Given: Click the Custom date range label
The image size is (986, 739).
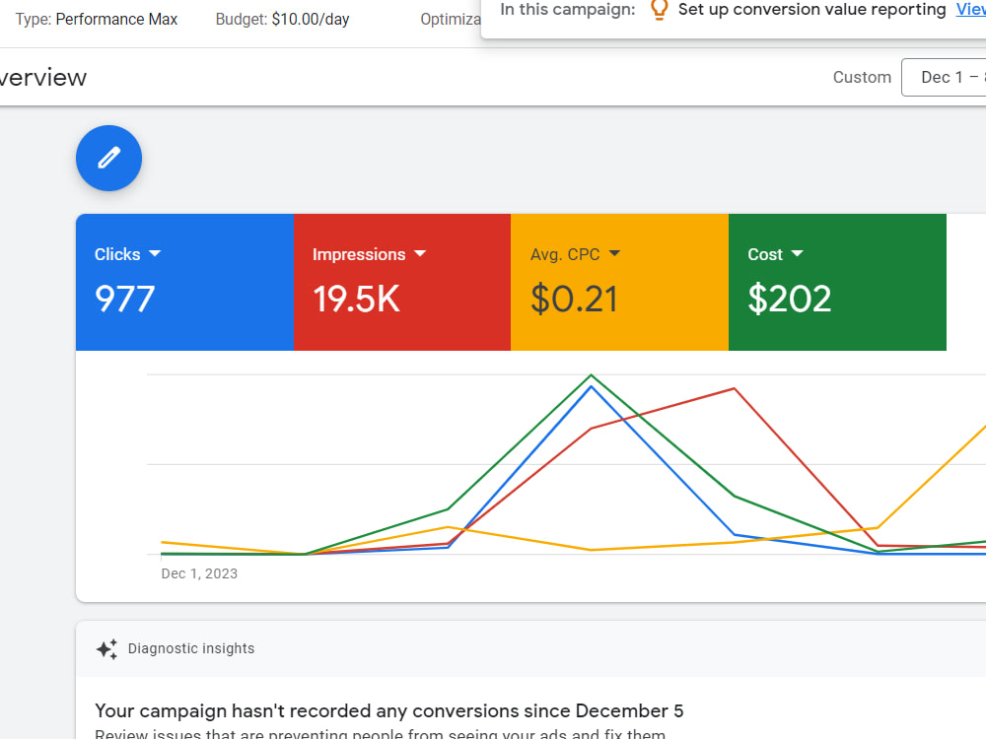Looking at the screenshot, I should coord(862,77).
